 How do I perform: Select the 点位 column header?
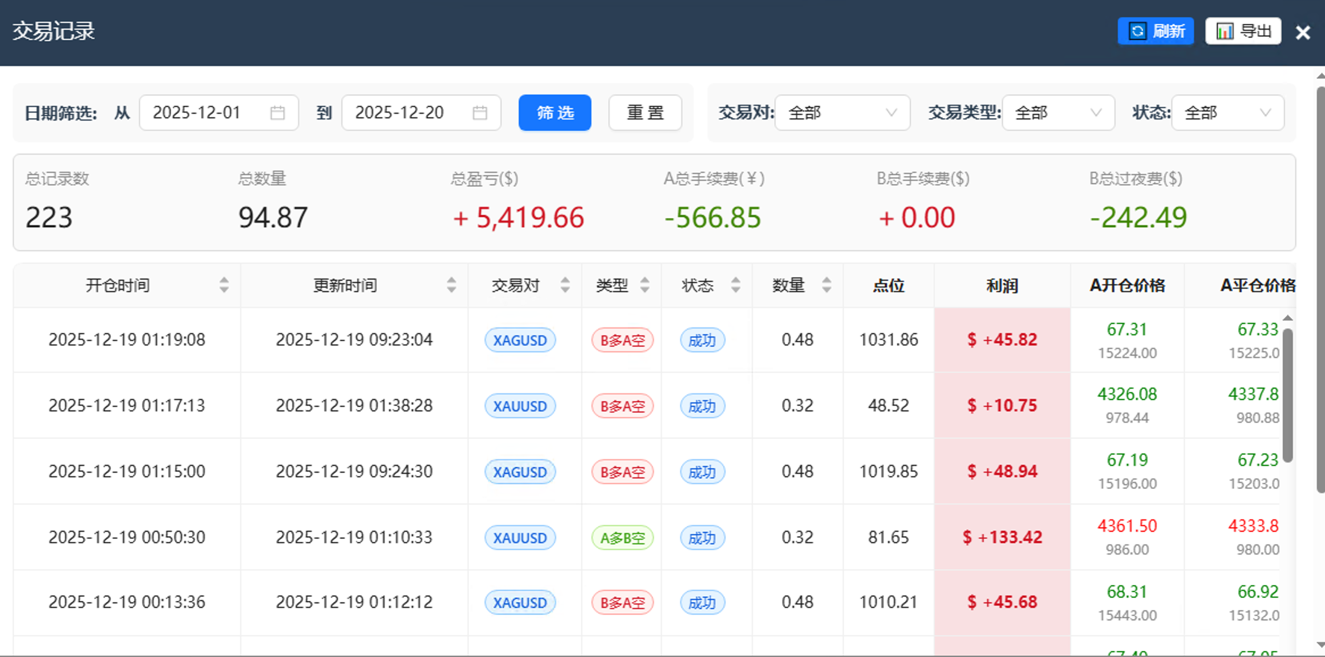point(889,285)
